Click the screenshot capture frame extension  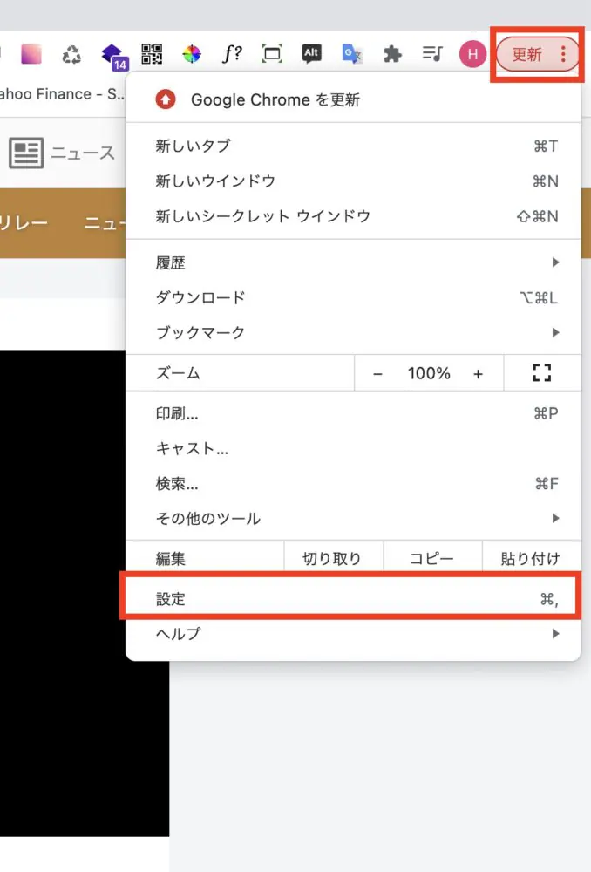pos(272,54)
